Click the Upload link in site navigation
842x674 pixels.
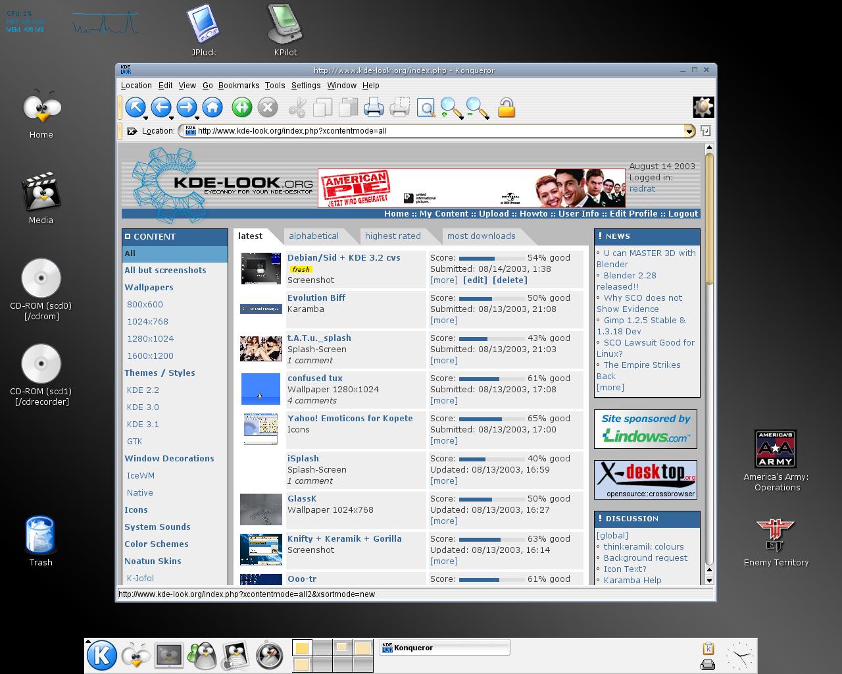pyautogui.click(x=494, y=214)
